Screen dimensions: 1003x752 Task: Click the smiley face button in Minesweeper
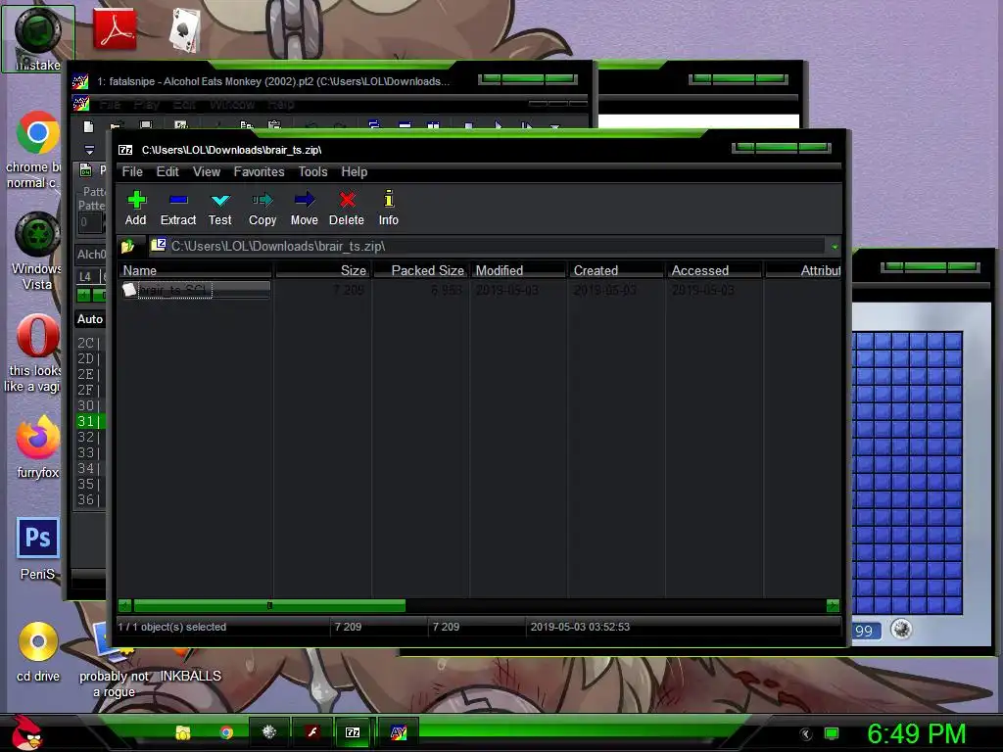point(901,630)
